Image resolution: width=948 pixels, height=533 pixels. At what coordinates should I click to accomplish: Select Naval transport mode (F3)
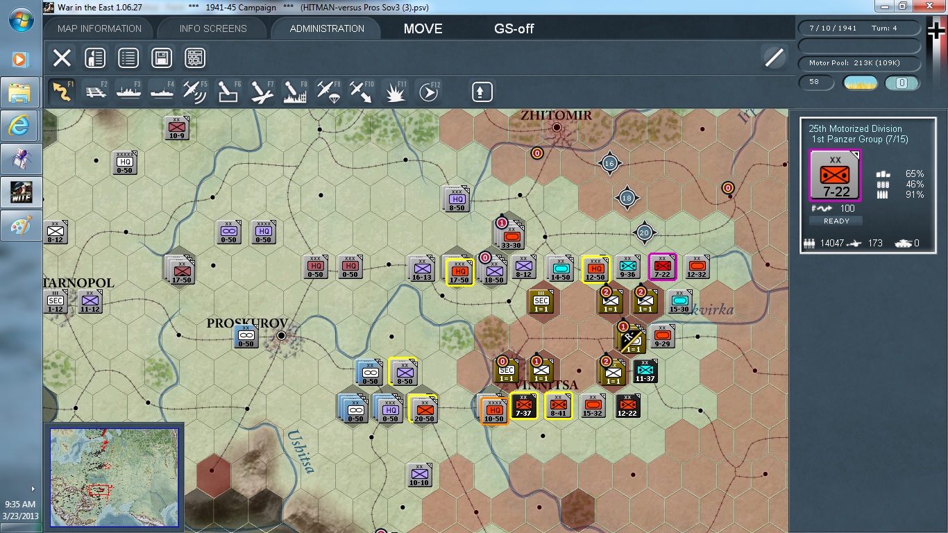click(x=128, y=91)
